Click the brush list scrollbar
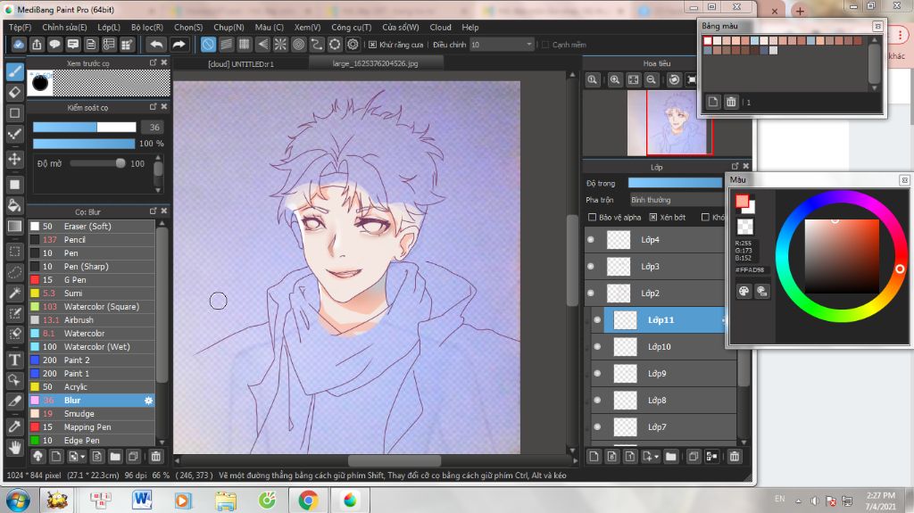 click(162, 303)
